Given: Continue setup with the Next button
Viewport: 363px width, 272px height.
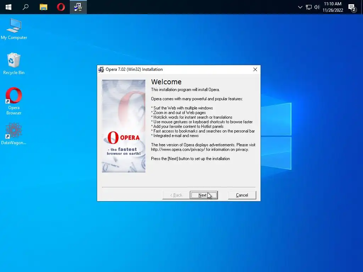Looking at the screenshot, I should [204, 195].
